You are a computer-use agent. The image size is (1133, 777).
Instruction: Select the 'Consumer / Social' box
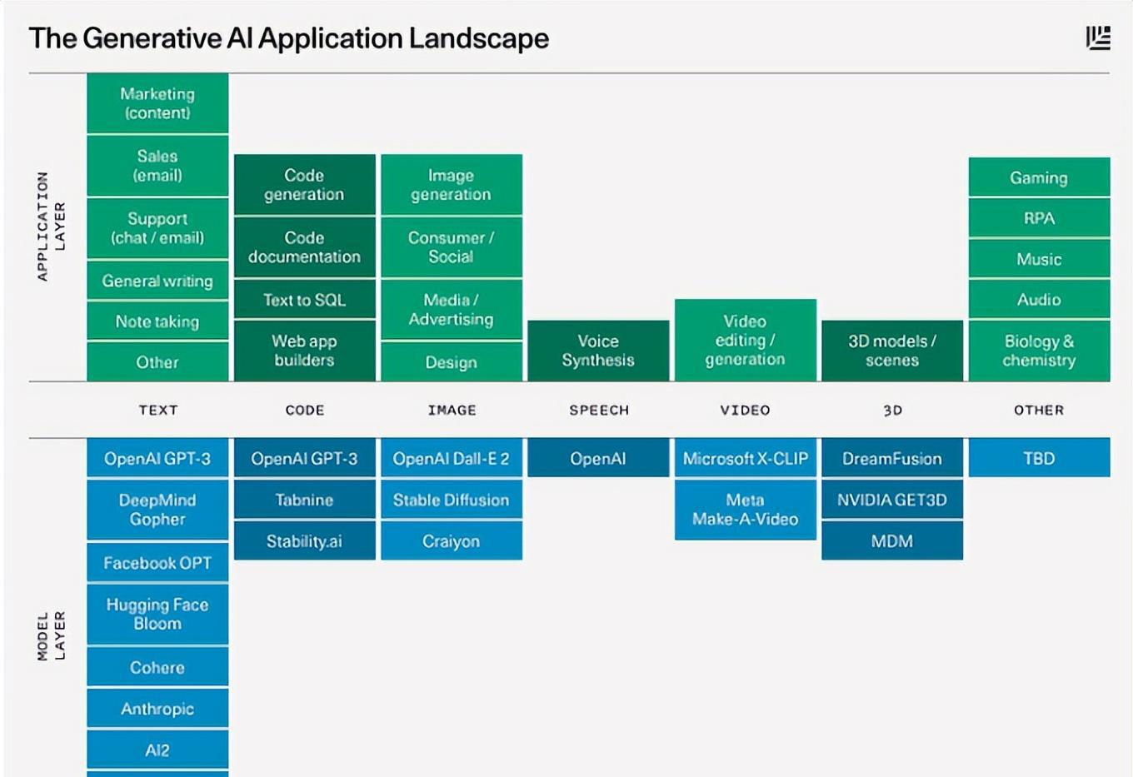pyautogui.click(x=452, y=247)
